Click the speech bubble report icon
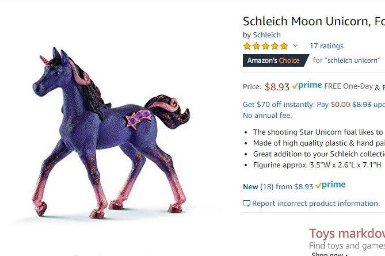Viewport: 385px width, 256px height. point(246,204)
